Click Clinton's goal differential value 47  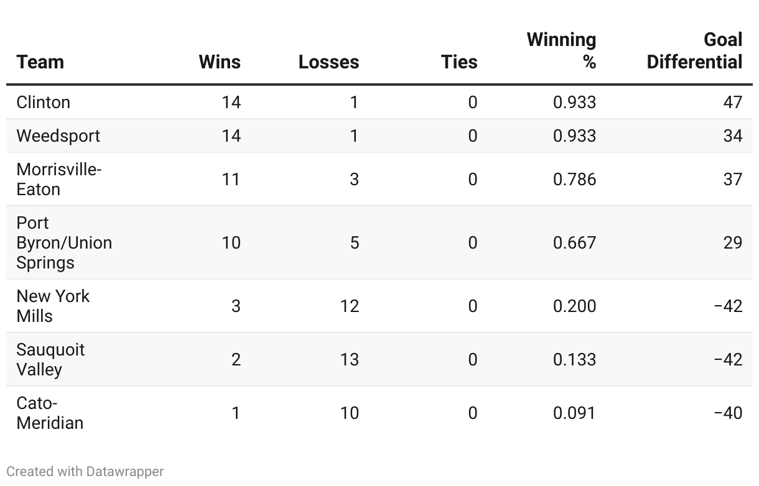pos(732,102)
